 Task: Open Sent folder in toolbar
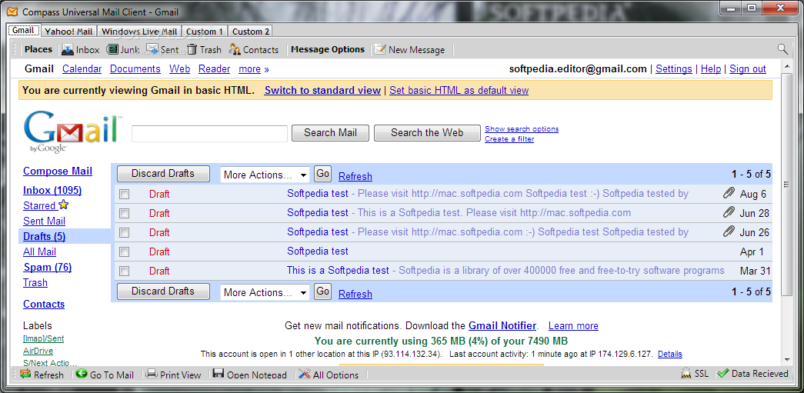click(x=162, y=50)
